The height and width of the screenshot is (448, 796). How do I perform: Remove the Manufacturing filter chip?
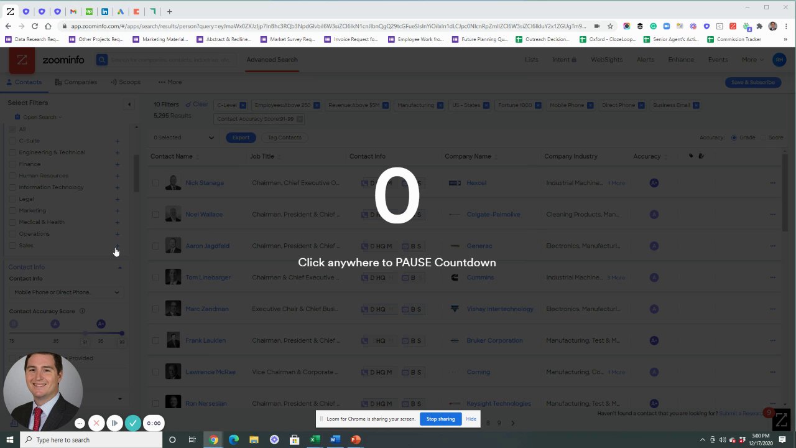pos(440,105)
